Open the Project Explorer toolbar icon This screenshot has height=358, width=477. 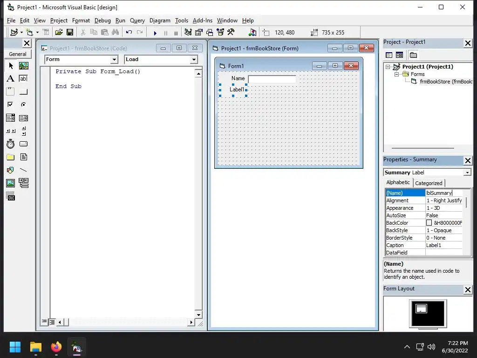pyautogui.click(x=188, y=32)
